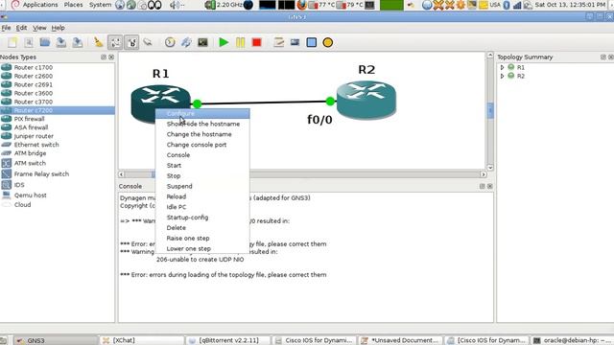Choose Startup-config in the context menu

(202, 218)
